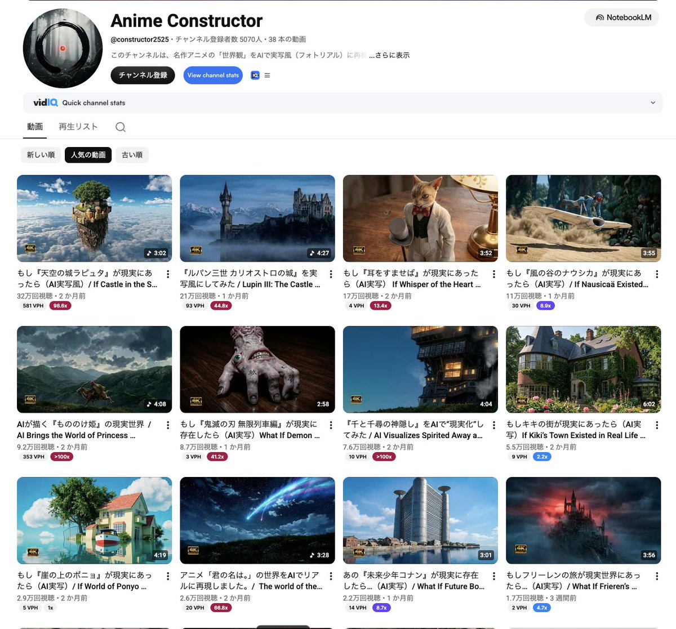This screenshot has height=629, width=676.
Task: Select the 人気の動画 filter chip
Action: click(x=88, y=155)
